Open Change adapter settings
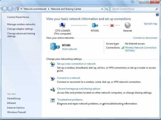 click(x=20, y=29)
